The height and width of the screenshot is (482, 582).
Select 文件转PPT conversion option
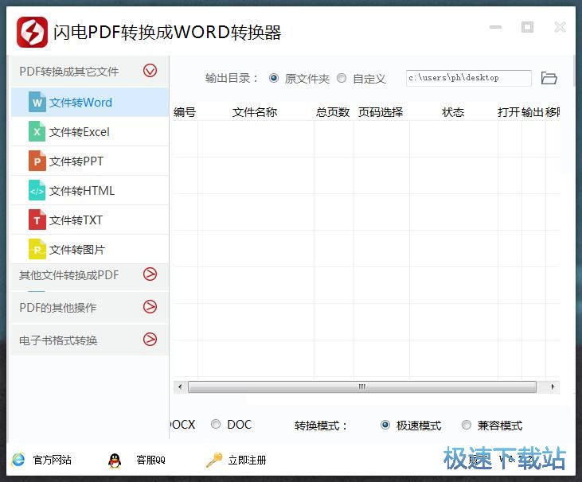pos(90,161)
